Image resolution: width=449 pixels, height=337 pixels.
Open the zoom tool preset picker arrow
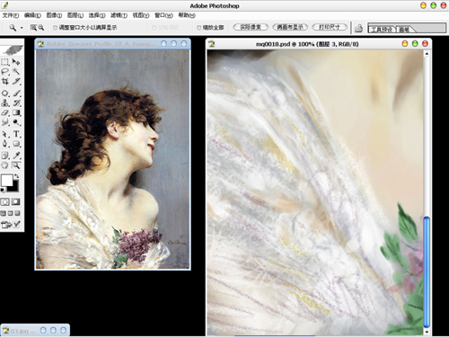[22, 28]
